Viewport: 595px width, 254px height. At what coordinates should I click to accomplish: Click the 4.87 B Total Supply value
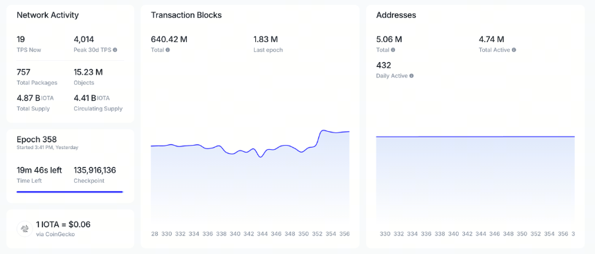tap(28, 98)
